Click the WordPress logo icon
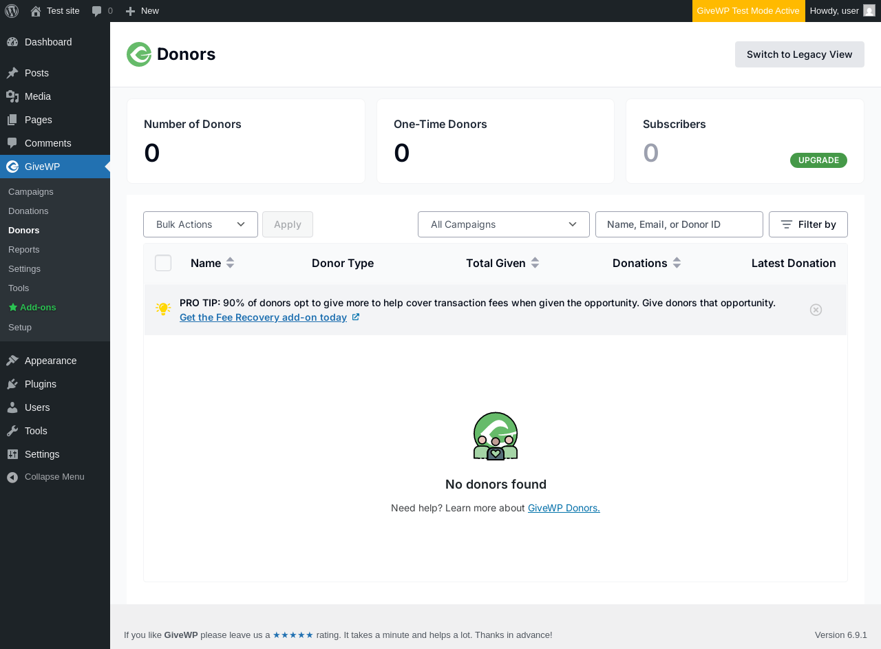 pos(12,11)
